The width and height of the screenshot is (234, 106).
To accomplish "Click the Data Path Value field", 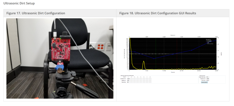I will click(208, 77).
